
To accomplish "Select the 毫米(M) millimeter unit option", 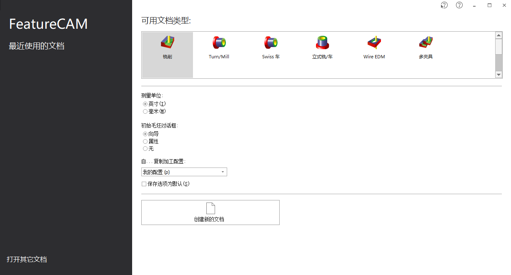I will 155,111.
